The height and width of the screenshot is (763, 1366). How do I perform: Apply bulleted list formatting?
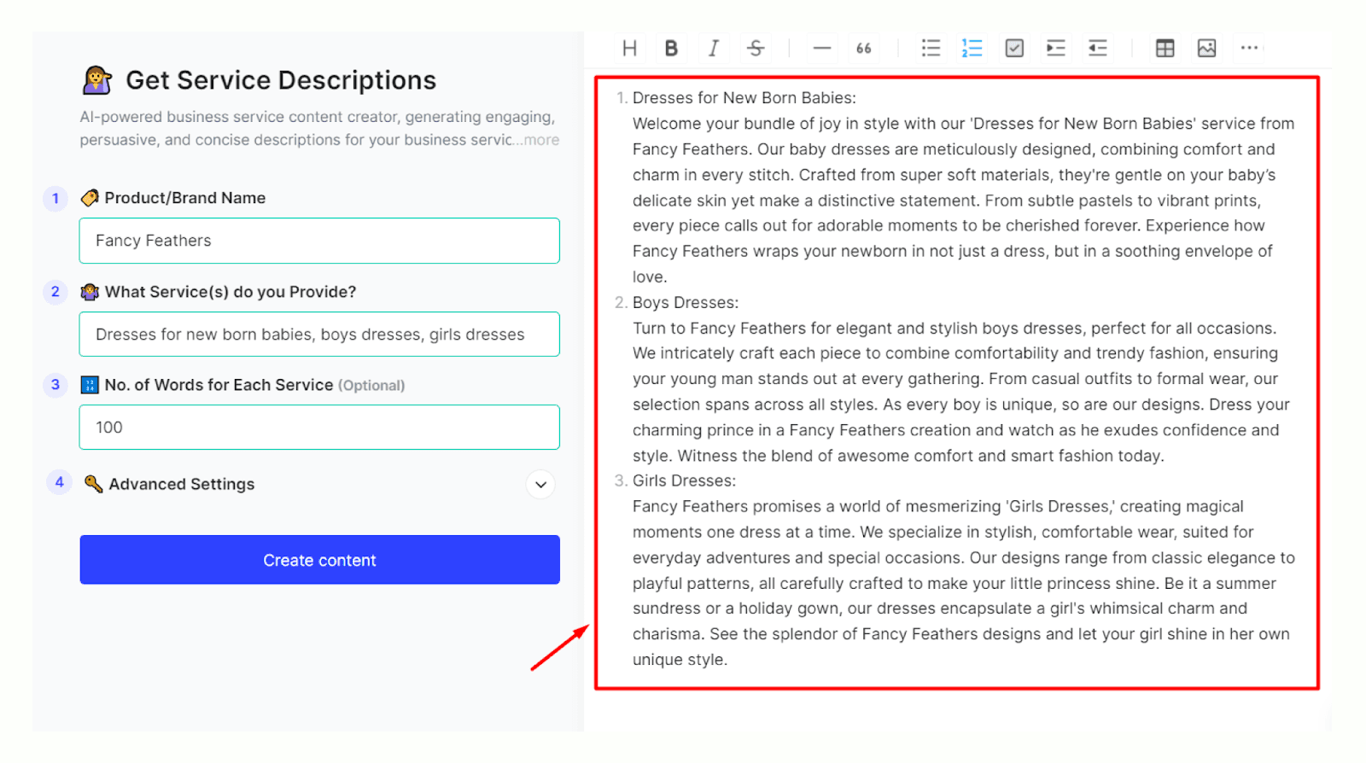pyautogui.click(x=931, y=48)
